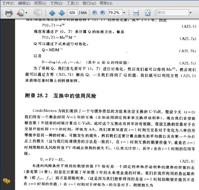Open the 编辑(E) menu
Screen dimensions: 199x190
24,3
